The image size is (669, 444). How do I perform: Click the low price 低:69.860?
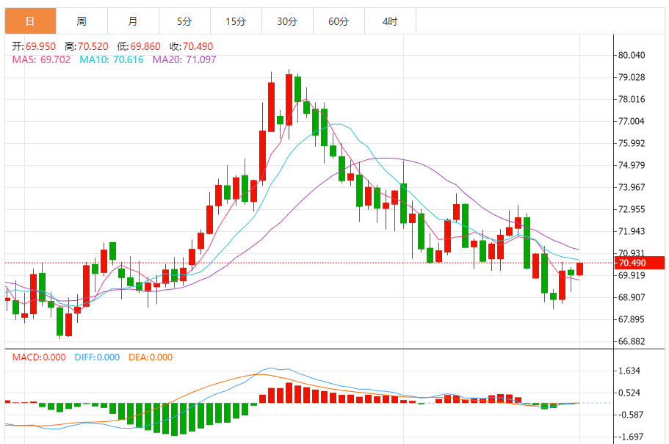point(139,46)
